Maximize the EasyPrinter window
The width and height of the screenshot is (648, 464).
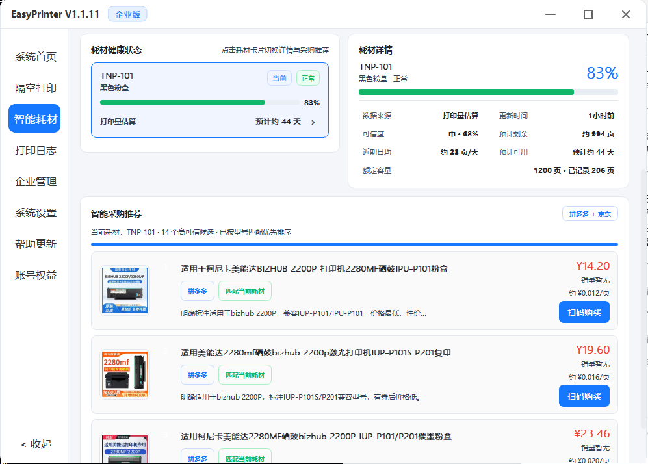pos(588,14)
